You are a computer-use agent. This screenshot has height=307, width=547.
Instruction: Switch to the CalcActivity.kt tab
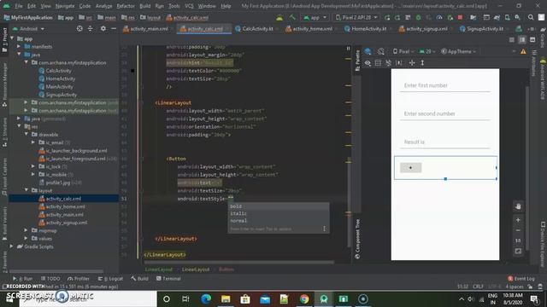click(255, 29)
